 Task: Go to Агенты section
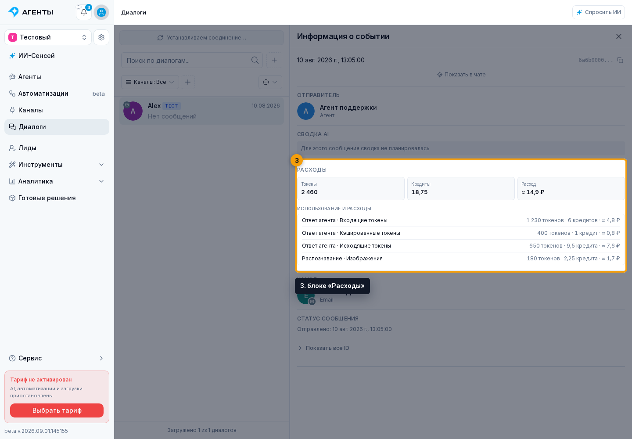coord(57,77)
